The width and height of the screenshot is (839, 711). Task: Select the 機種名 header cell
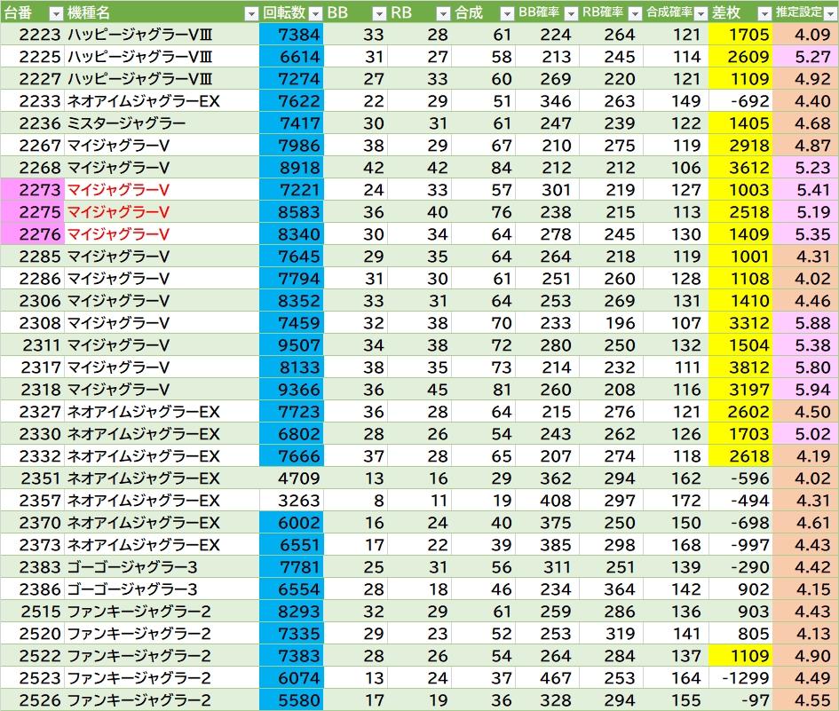(x=162, y=12)
